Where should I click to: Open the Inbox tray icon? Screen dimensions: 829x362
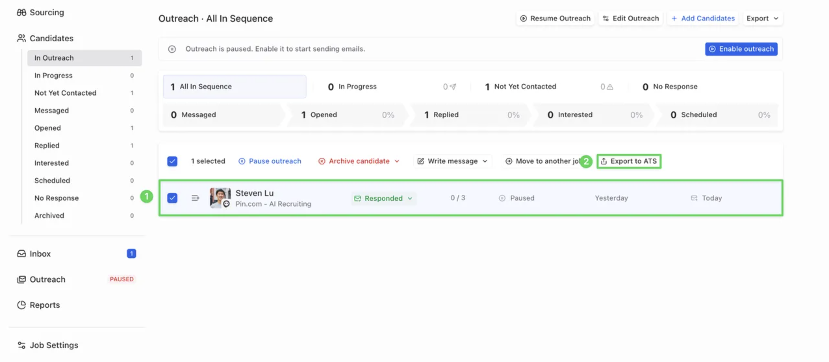(21, 254)
